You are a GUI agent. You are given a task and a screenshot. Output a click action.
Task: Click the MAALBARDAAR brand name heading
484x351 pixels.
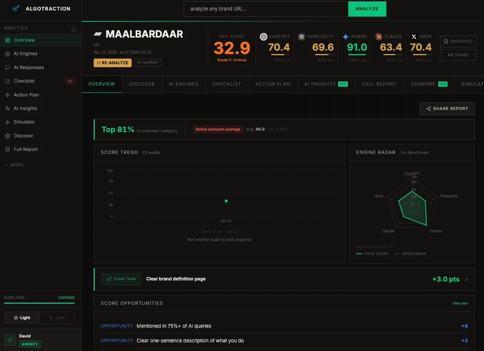pyautogui.click(x=144, y=34)
